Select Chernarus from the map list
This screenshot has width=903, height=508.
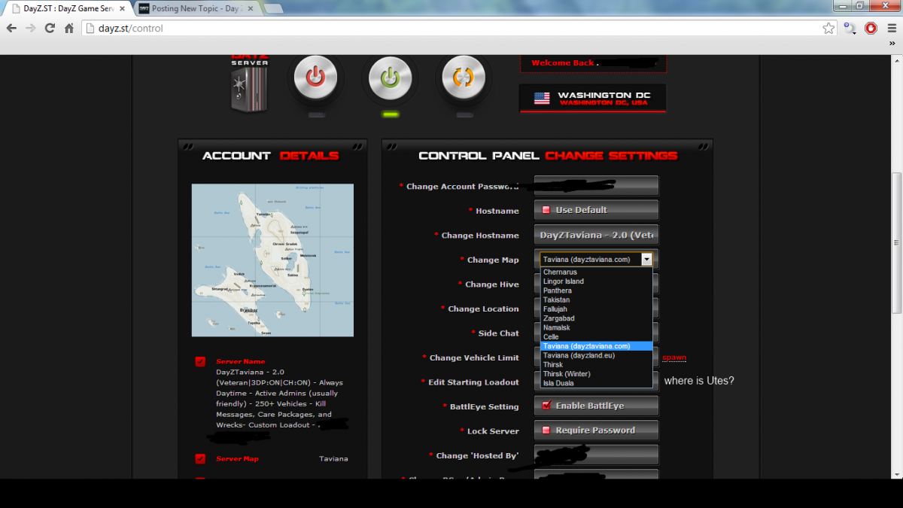[560, 272]
